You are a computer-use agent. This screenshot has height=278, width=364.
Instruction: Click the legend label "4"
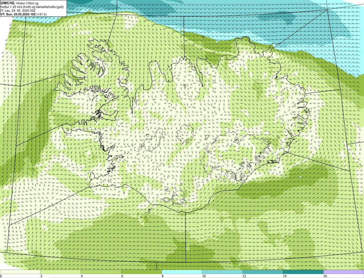pos(82,276)
